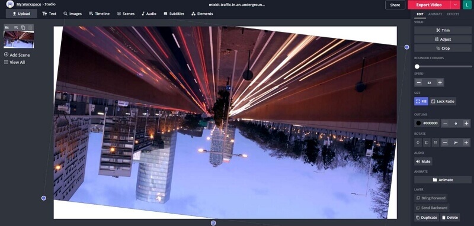Click the Add Scene link
The width and height of the screenshot is (474, 226).
(x=17, y=55)
